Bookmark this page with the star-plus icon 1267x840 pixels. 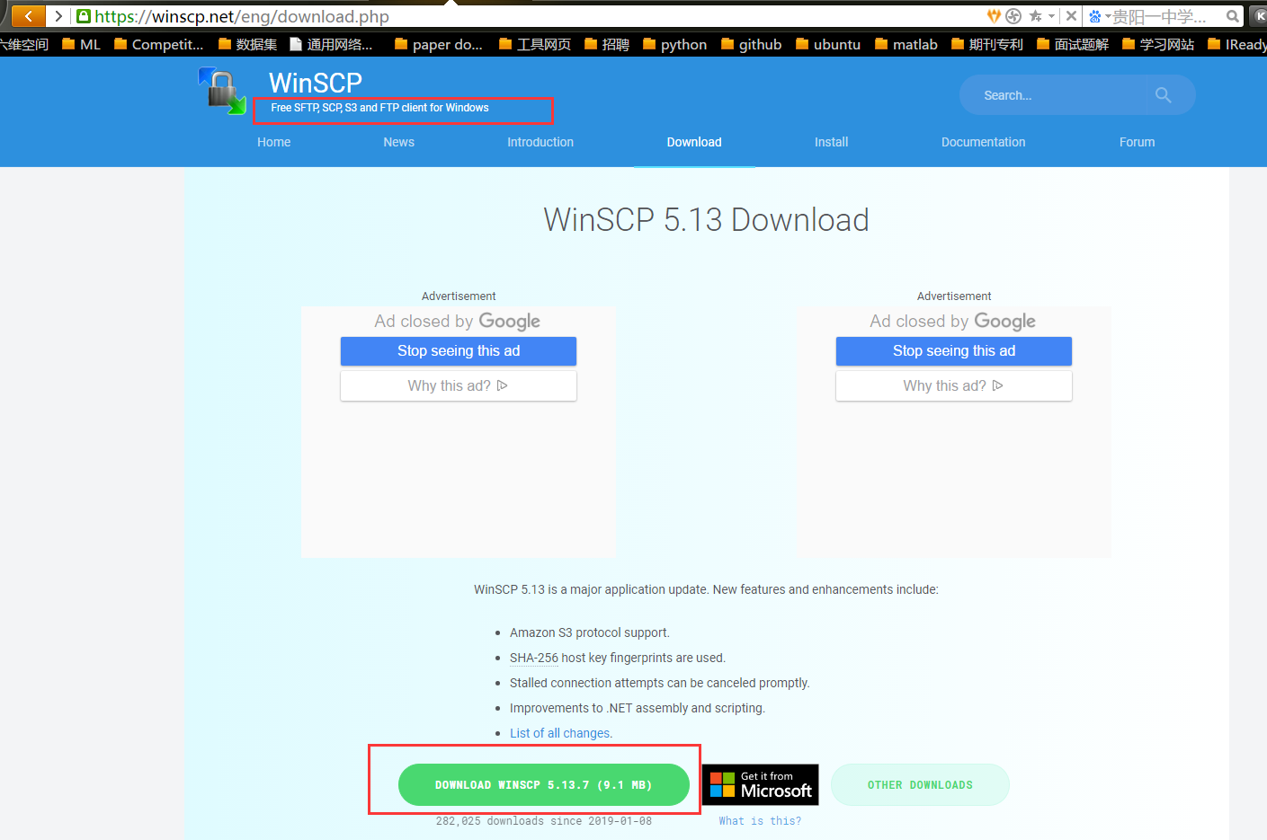(1035, 15)
